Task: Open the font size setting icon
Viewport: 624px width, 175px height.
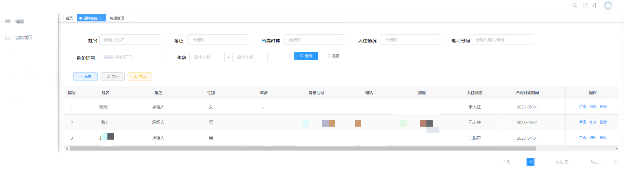Action: tap(595, 5)
